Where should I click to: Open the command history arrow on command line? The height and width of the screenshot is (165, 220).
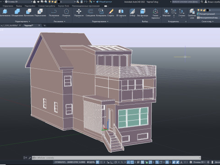point(200,158)
